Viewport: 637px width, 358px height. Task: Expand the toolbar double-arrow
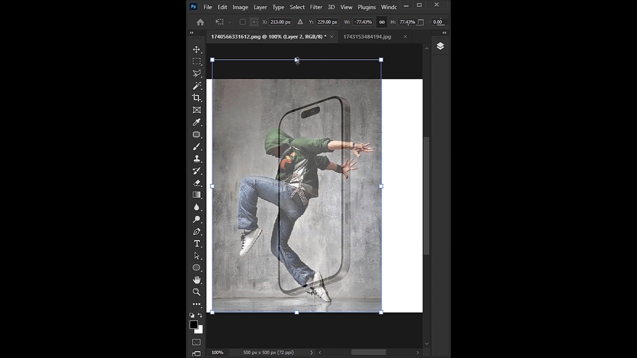(x=191, y=33)
